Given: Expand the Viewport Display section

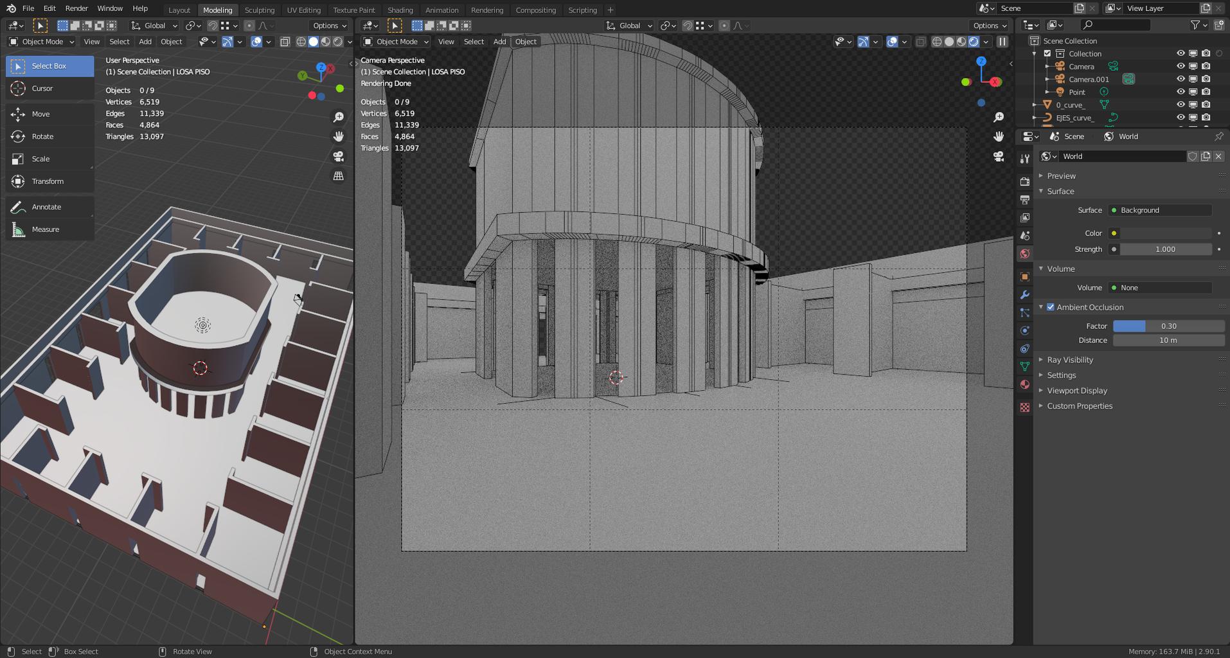Looking at the screenshot, I should 1076,391.
